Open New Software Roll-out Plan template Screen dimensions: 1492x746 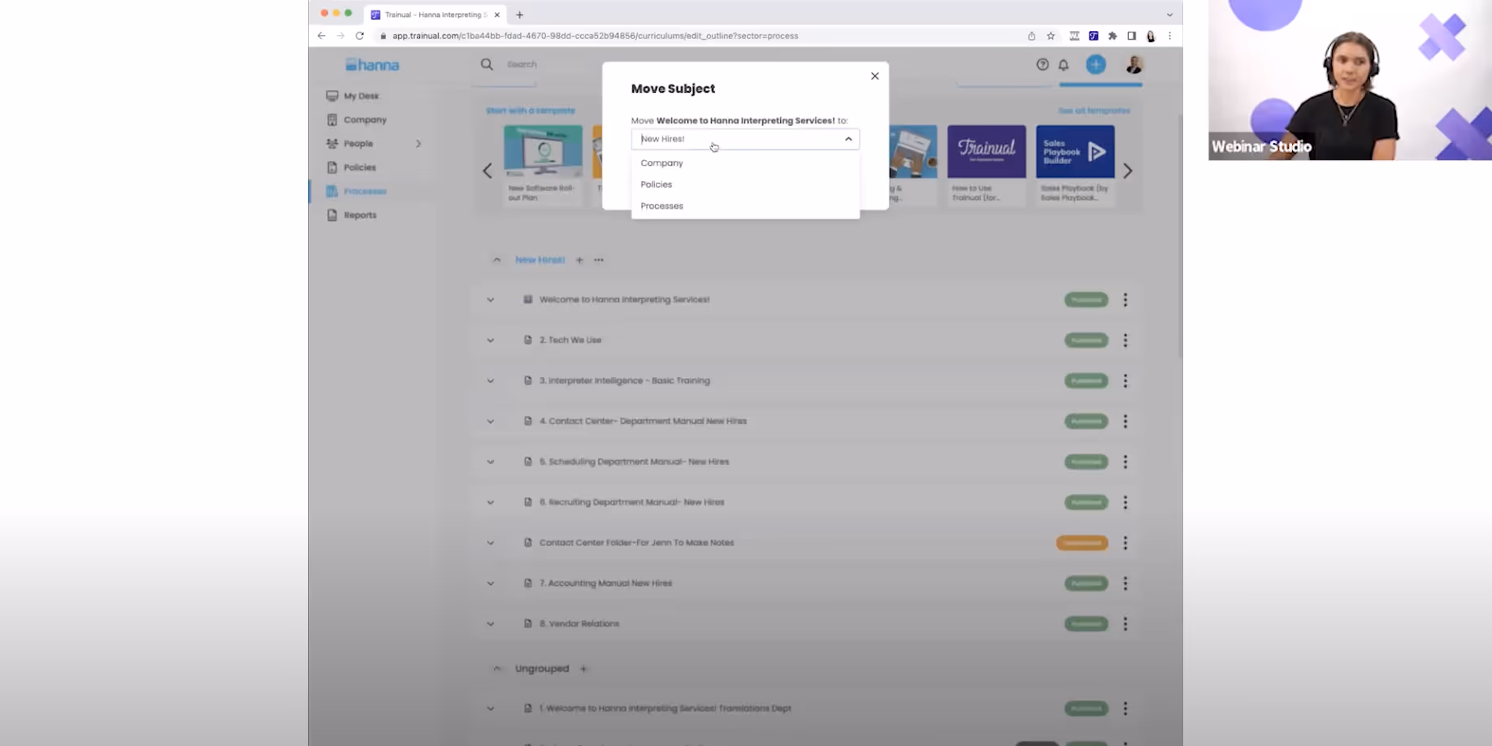pos(543,165)
